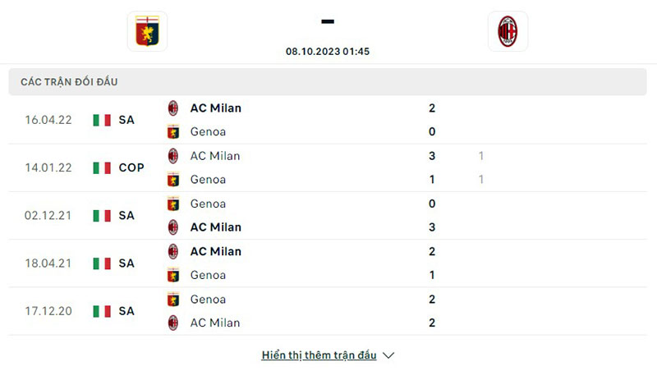Click Genoa logo in the 02.12.21 match

[173, 204]
